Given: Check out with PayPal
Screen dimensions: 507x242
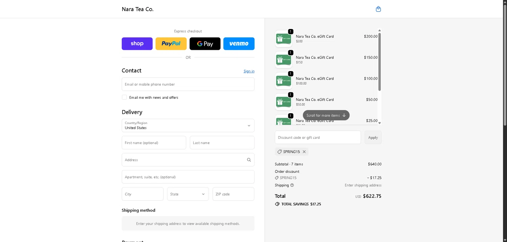Looking at the screenshot, I should click(x=171, y=43).
